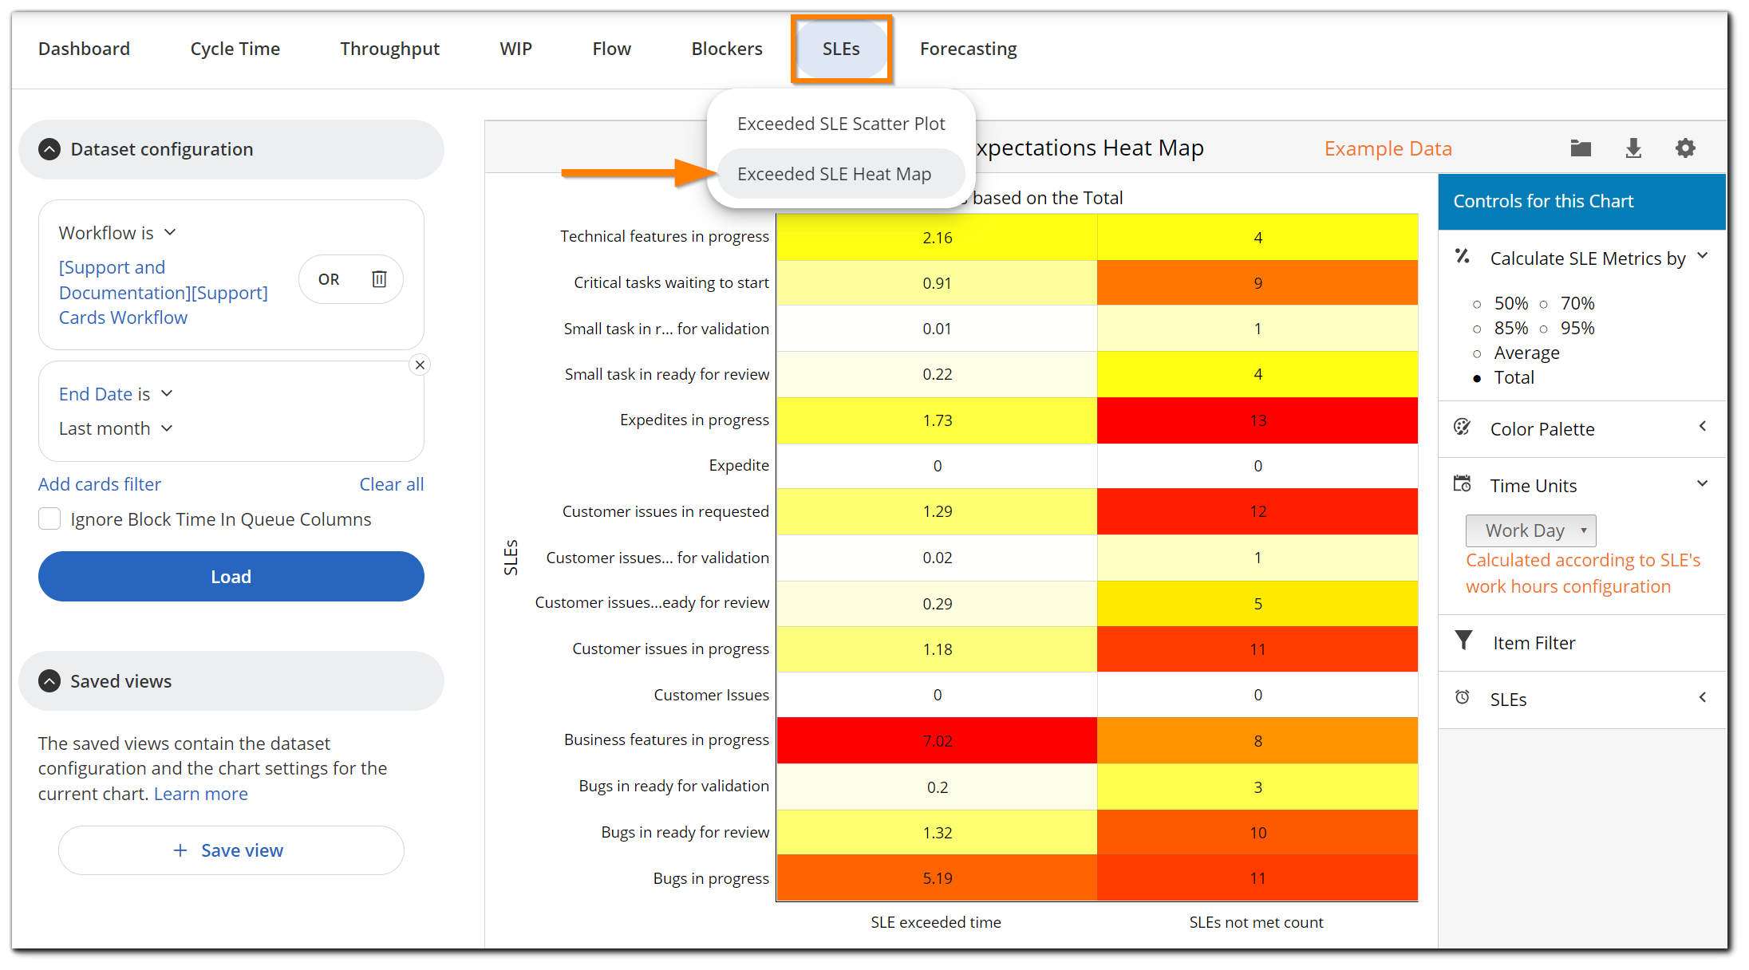Viewport: 1749px width, 970px height.
Task: Switch to the Cycle Time tab
Action: click(x=235, y=49)
